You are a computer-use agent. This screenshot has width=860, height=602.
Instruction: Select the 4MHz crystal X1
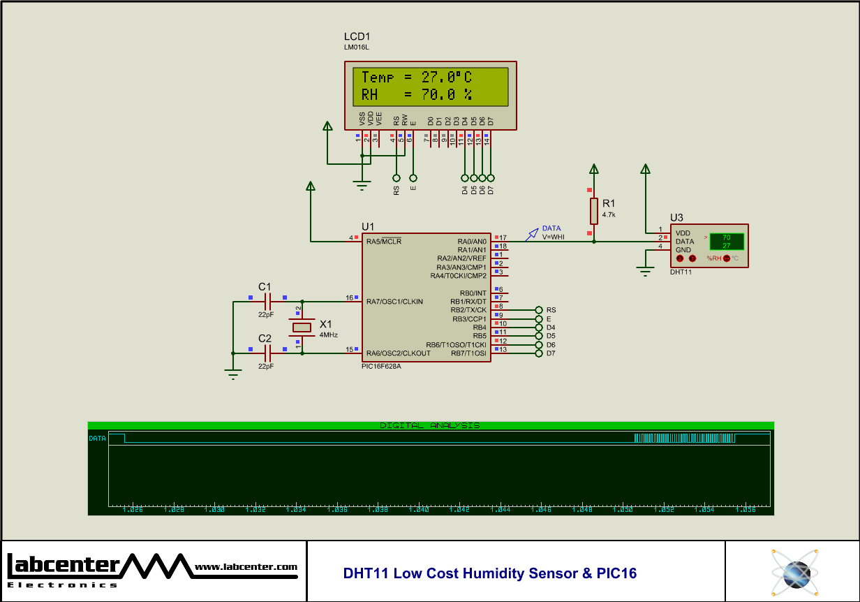click(x=303, y=328)
